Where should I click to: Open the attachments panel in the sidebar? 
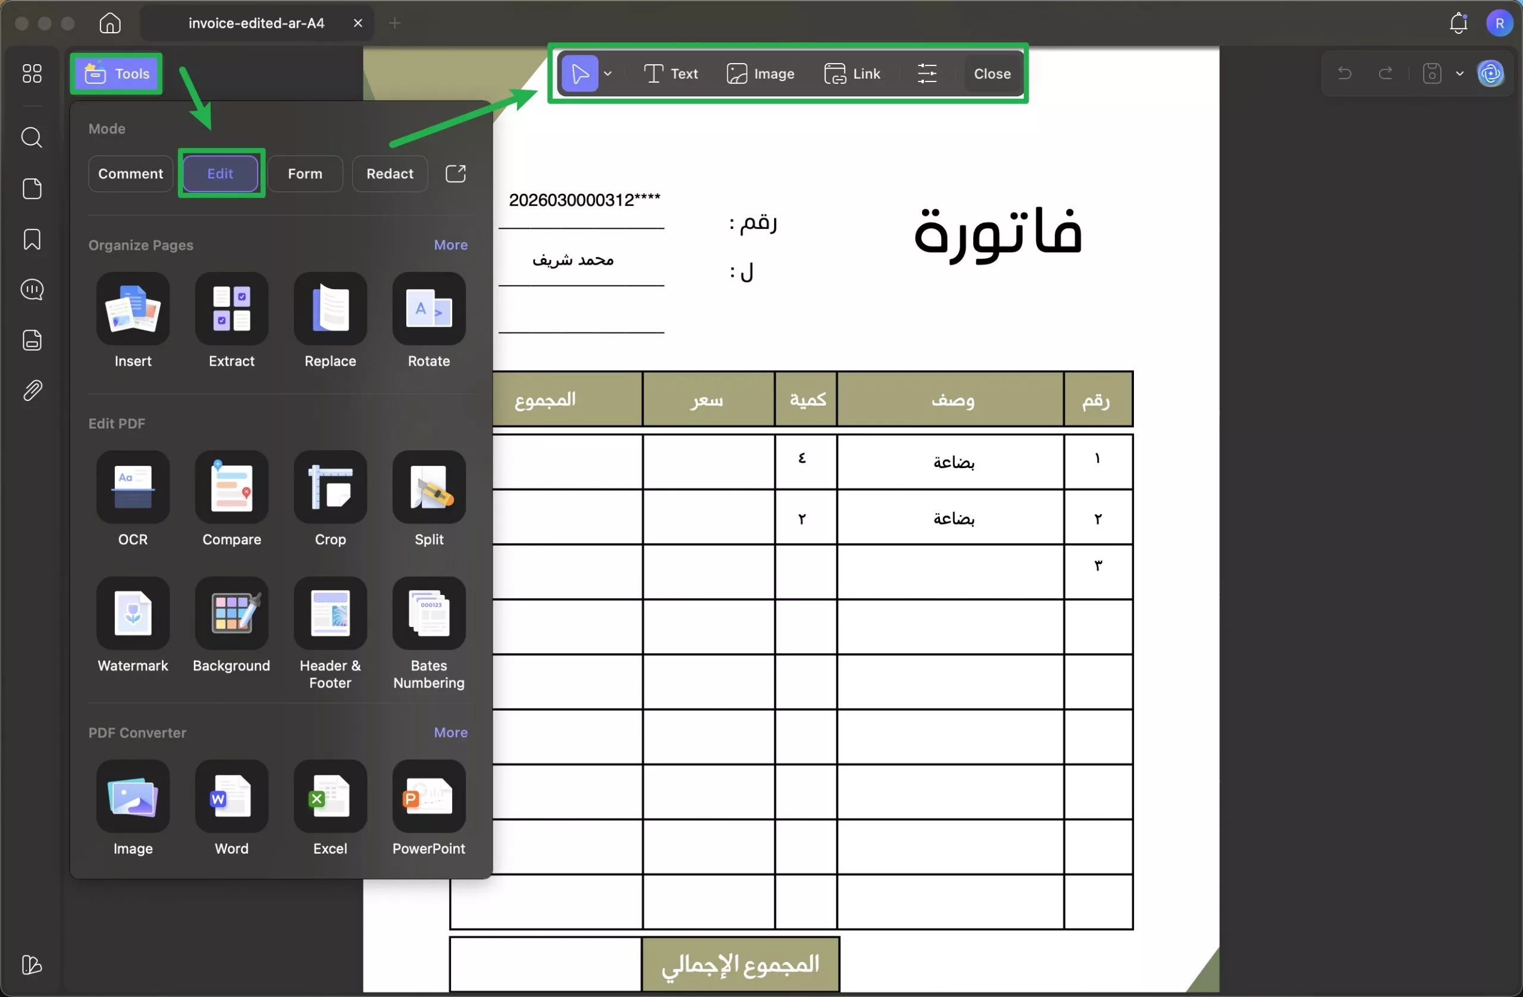(x=32, y=390)
